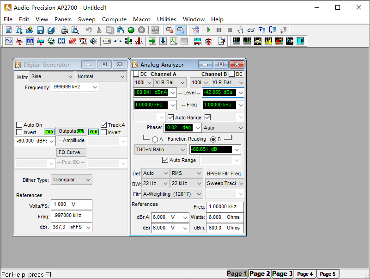This screenshot has width=370, height=279.
Task: Start the sweep with green play arrow
Action: point(209,30)
